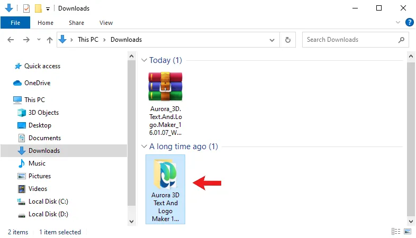Open Local Disk (C:) in navigation pane
The width and height of the screenshot is (416, 238).
48,202
